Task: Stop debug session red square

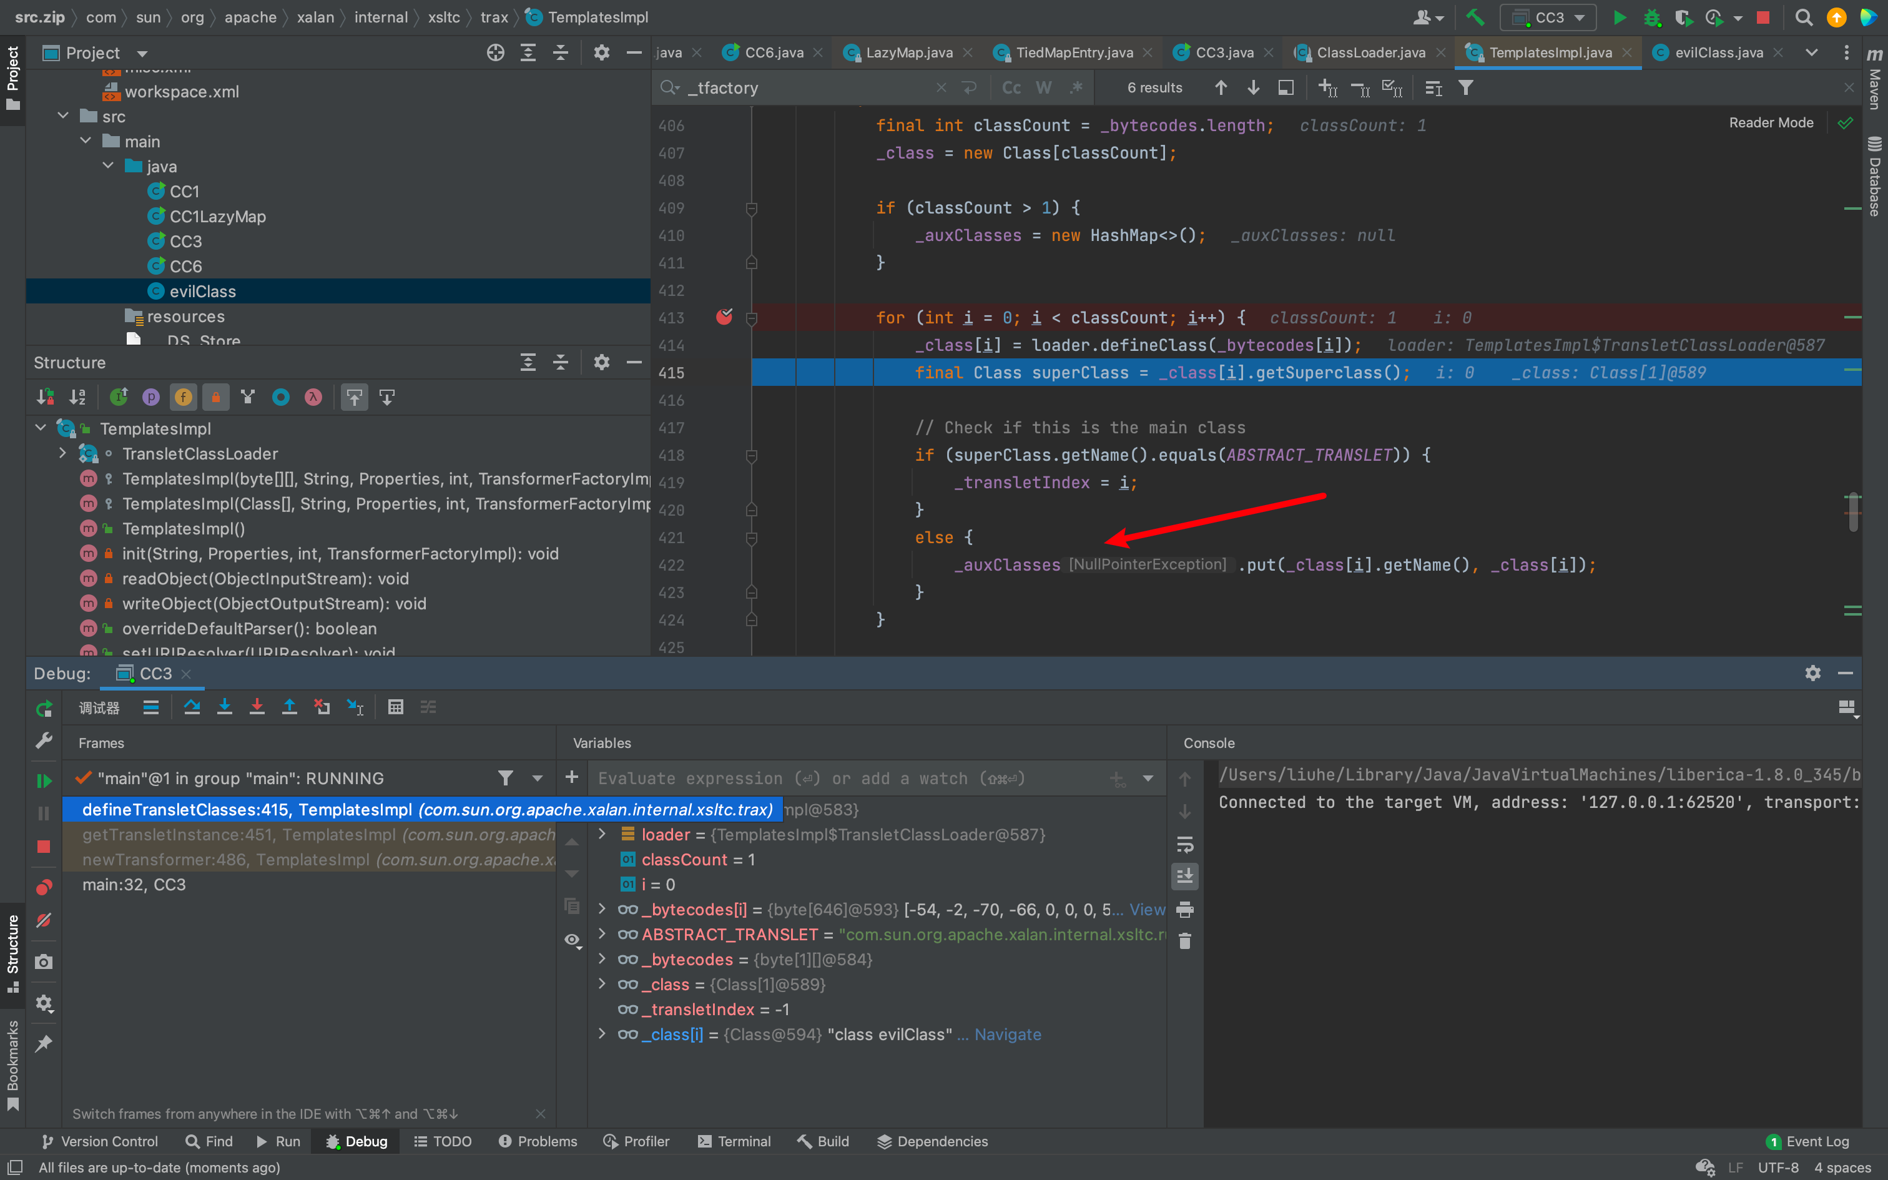Action: (44, 847)
